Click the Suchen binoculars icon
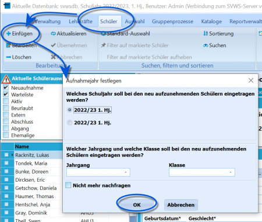Image resolution: width=262 pixels, height=222 pixels. click(206, 45)
